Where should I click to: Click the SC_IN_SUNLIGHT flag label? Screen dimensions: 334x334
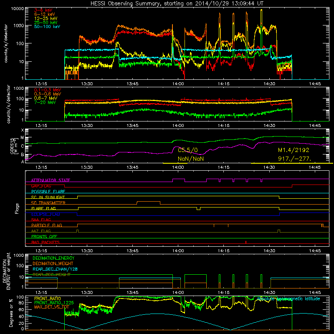pyautogui.click(x=48, y=197)
